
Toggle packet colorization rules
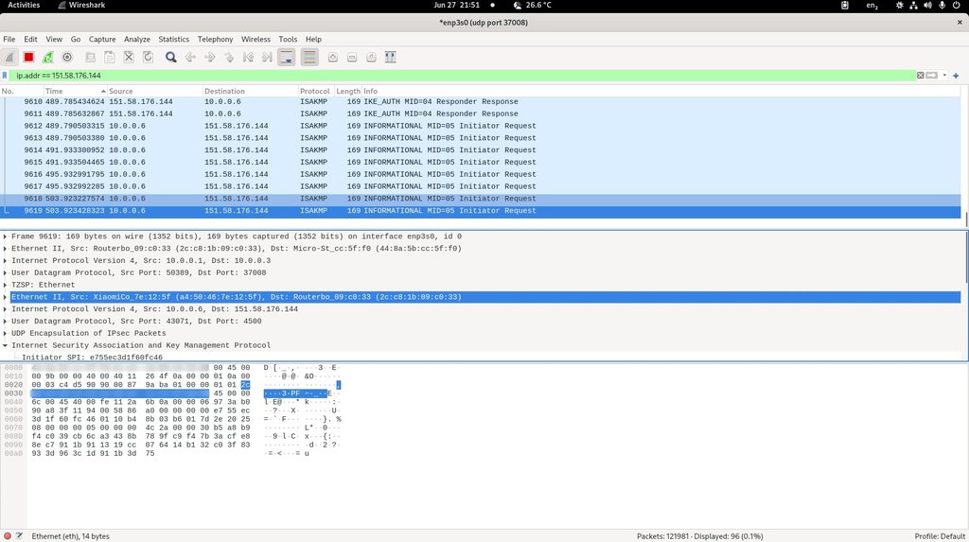(x=309, y=58)
